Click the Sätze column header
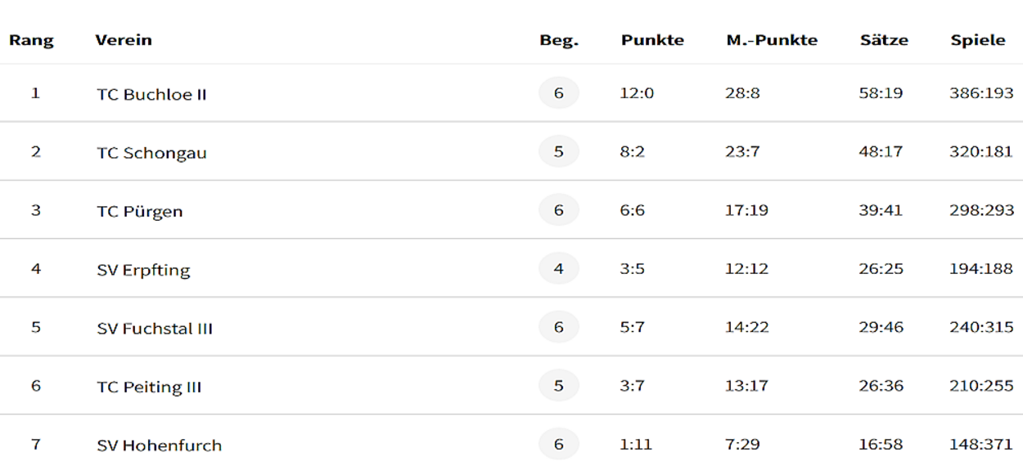 884,40
